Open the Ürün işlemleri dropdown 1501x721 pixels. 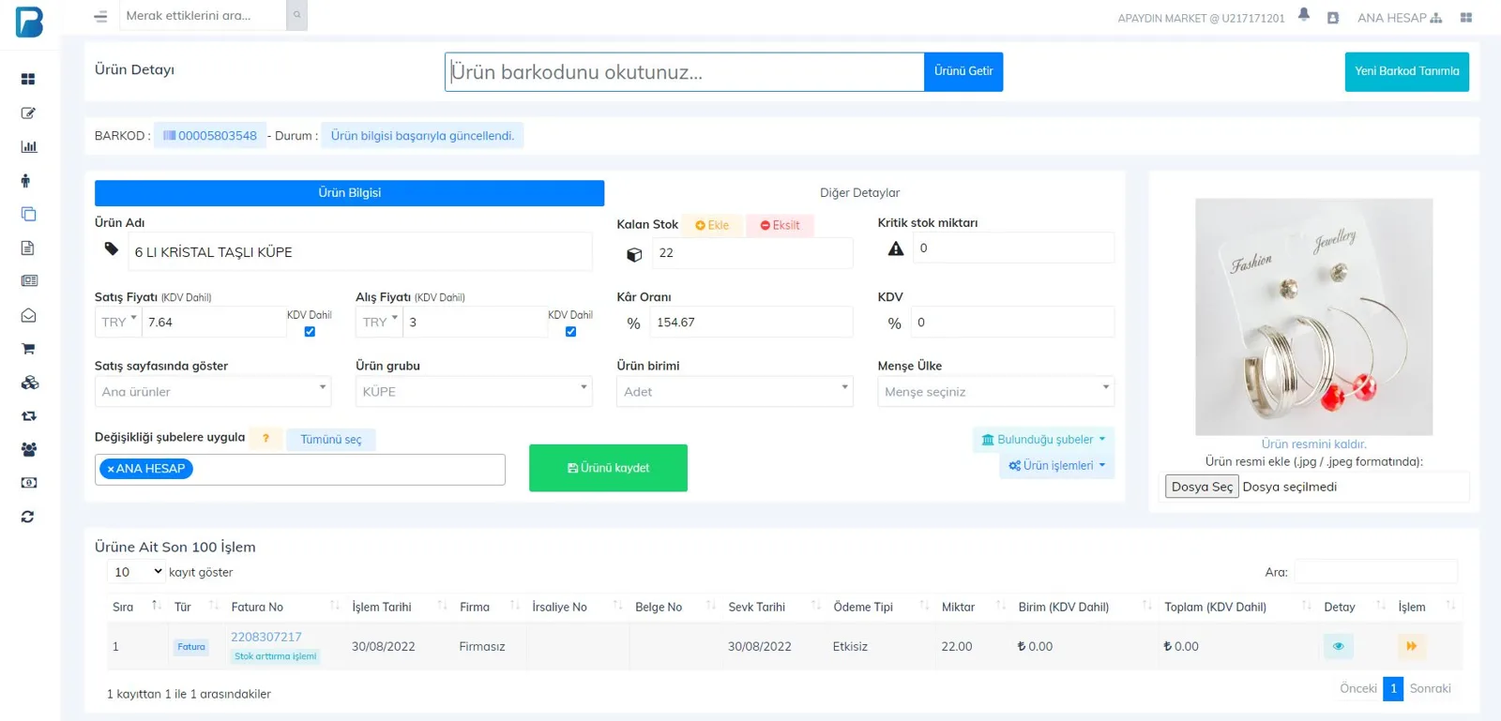click(x=1056, y=466)
